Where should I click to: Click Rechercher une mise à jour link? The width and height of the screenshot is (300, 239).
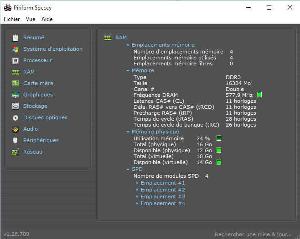pos(253,234)
